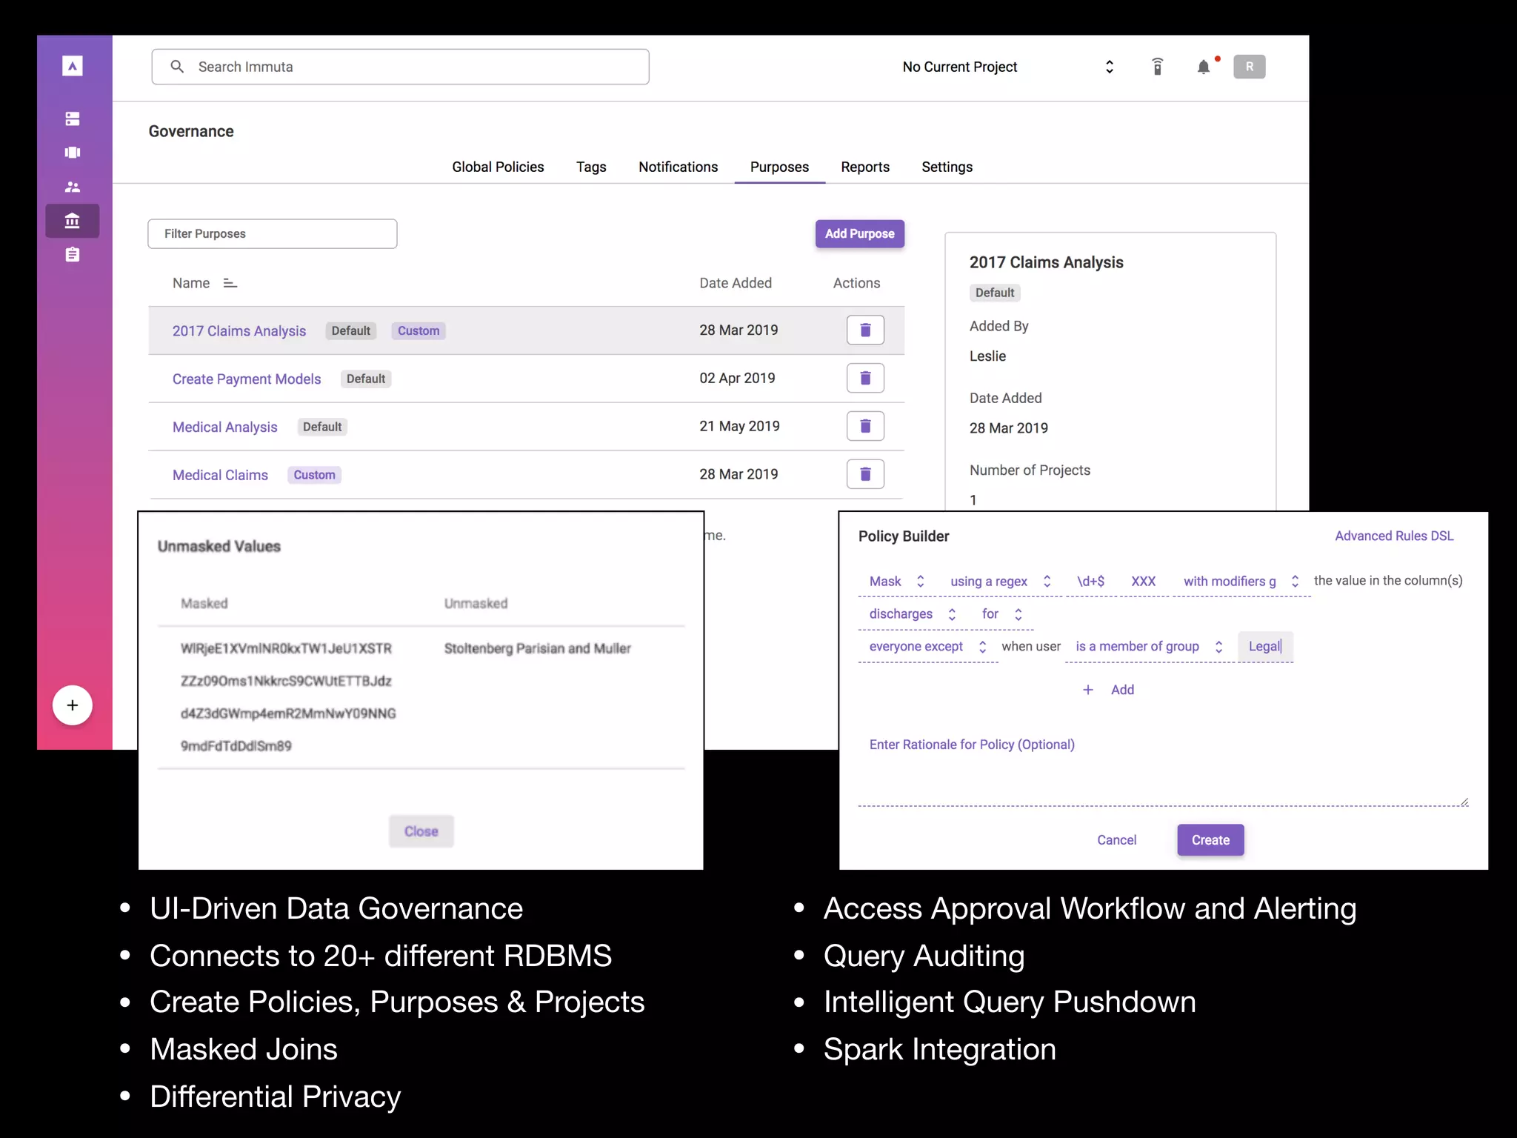The height and width of the screenshot is (1138, 1517).
Task: Click unmasked value Stoltenberg Parisian and Muller
Action: pyautogui.click(x=537, y=649)
